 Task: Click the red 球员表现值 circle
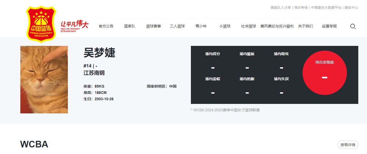[x=324, y=73]
